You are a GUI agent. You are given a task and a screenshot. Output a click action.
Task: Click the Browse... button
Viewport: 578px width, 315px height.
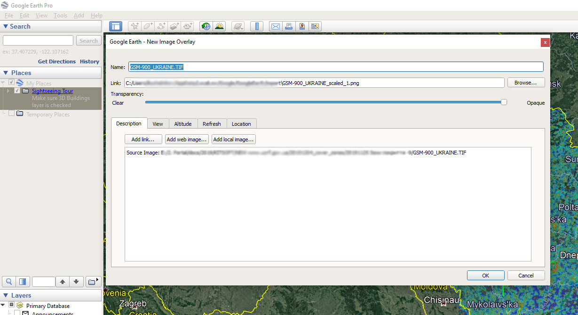[526, 83]
